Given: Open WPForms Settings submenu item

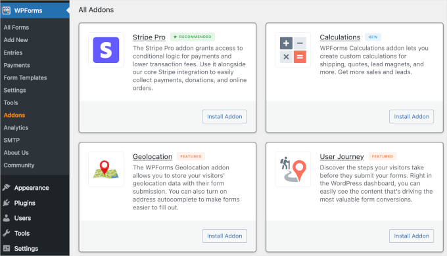Looking at the screenshot, I should pos(14,91).
